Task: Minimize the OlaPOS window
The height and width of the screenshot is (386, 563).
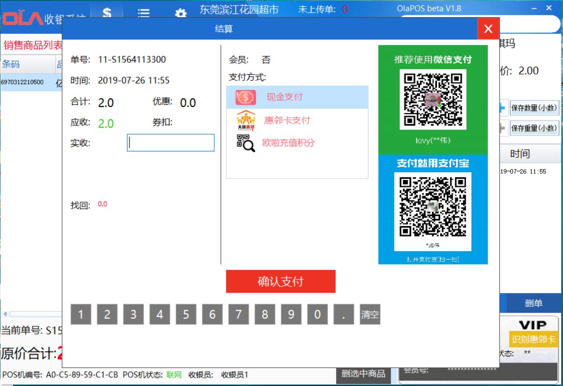Action: (x=535, y=8)
